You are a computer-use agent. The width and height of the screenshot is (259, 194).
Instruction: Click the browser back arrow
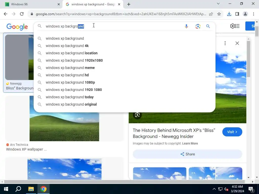point(6,14)
